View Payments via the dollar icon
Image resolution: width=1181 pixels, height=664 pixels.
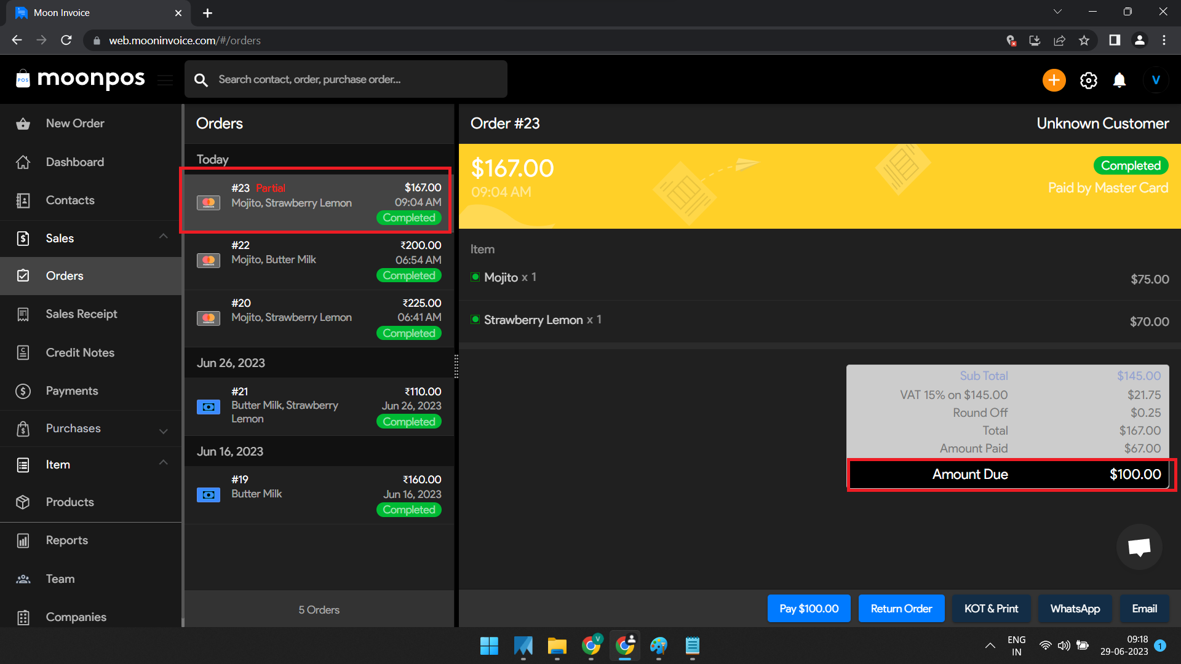23,391
